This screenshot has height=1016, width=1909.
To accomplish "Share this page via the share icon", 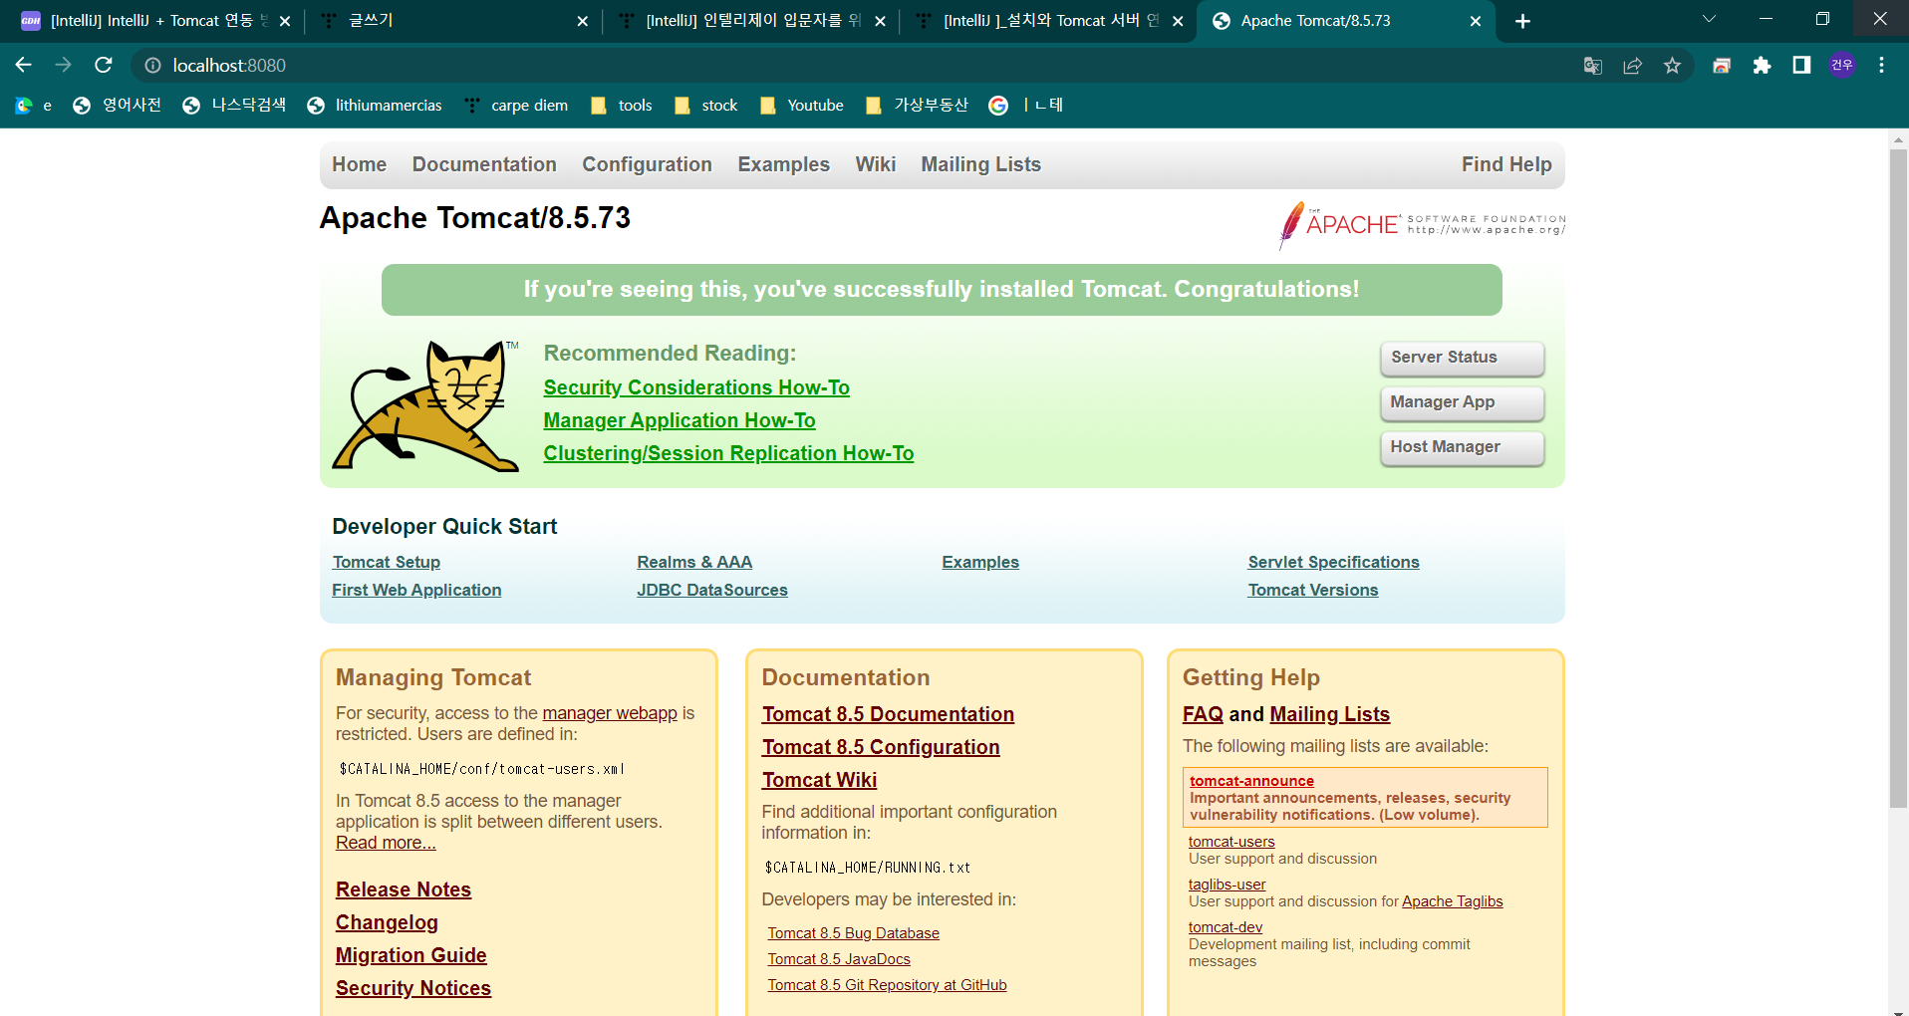I will 1633,66.
